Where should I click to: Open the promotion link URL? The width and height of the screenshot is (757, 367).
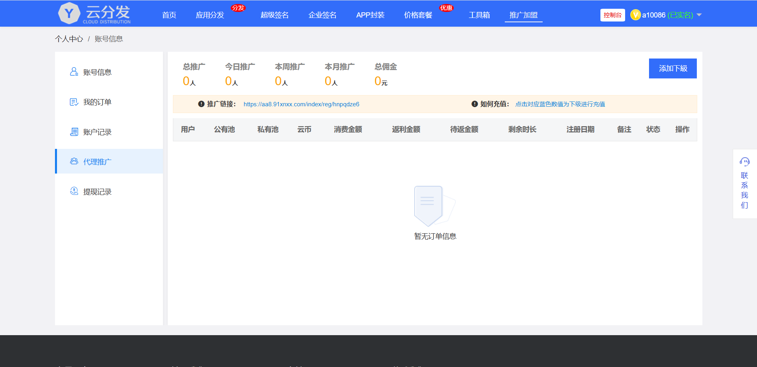click(x=301, y=104)
